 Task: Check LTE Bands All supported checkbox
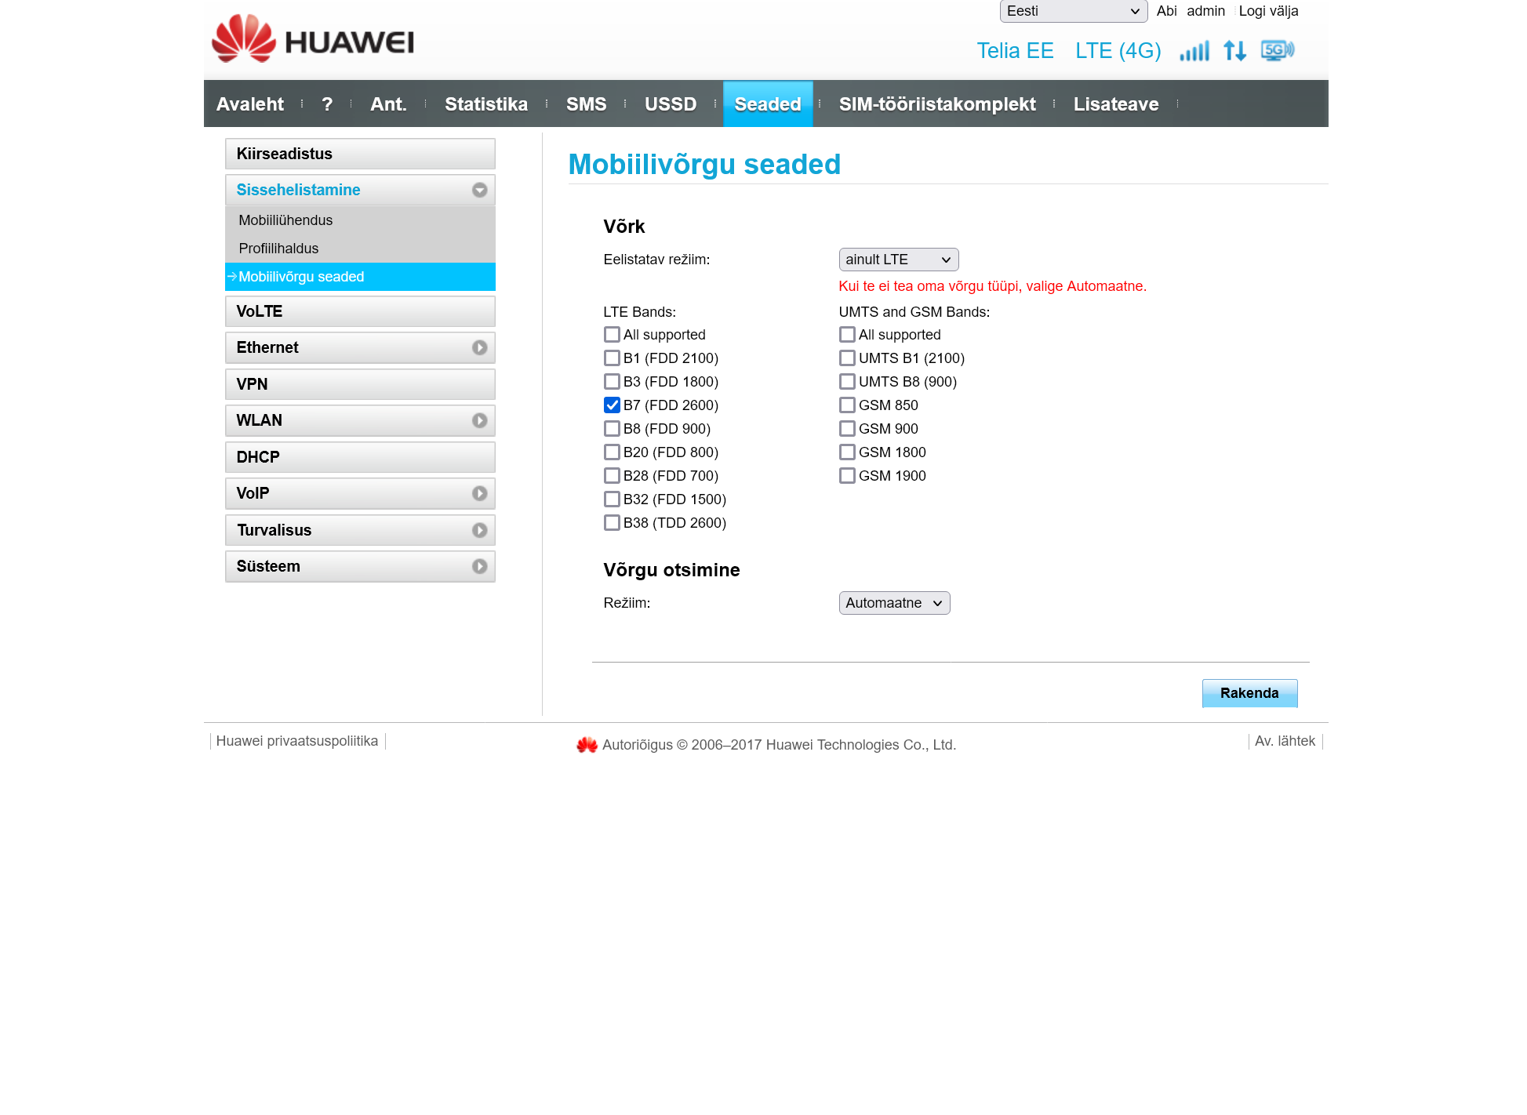pyautogui.click(x=612, y=335)
